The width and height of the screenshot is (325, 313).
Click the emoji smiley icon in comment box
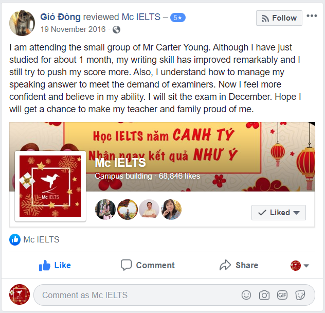(x=246, y=295)
